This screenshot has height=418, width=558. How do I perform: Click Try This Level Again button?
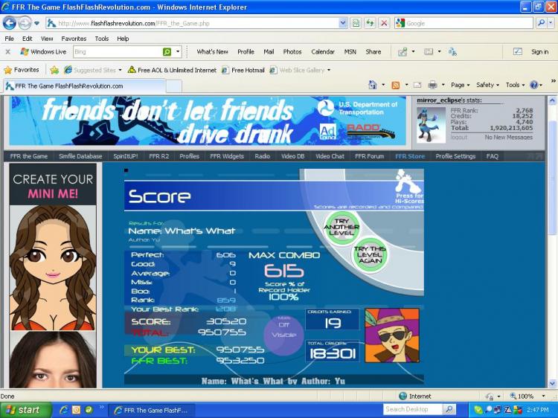pos(370,254)
